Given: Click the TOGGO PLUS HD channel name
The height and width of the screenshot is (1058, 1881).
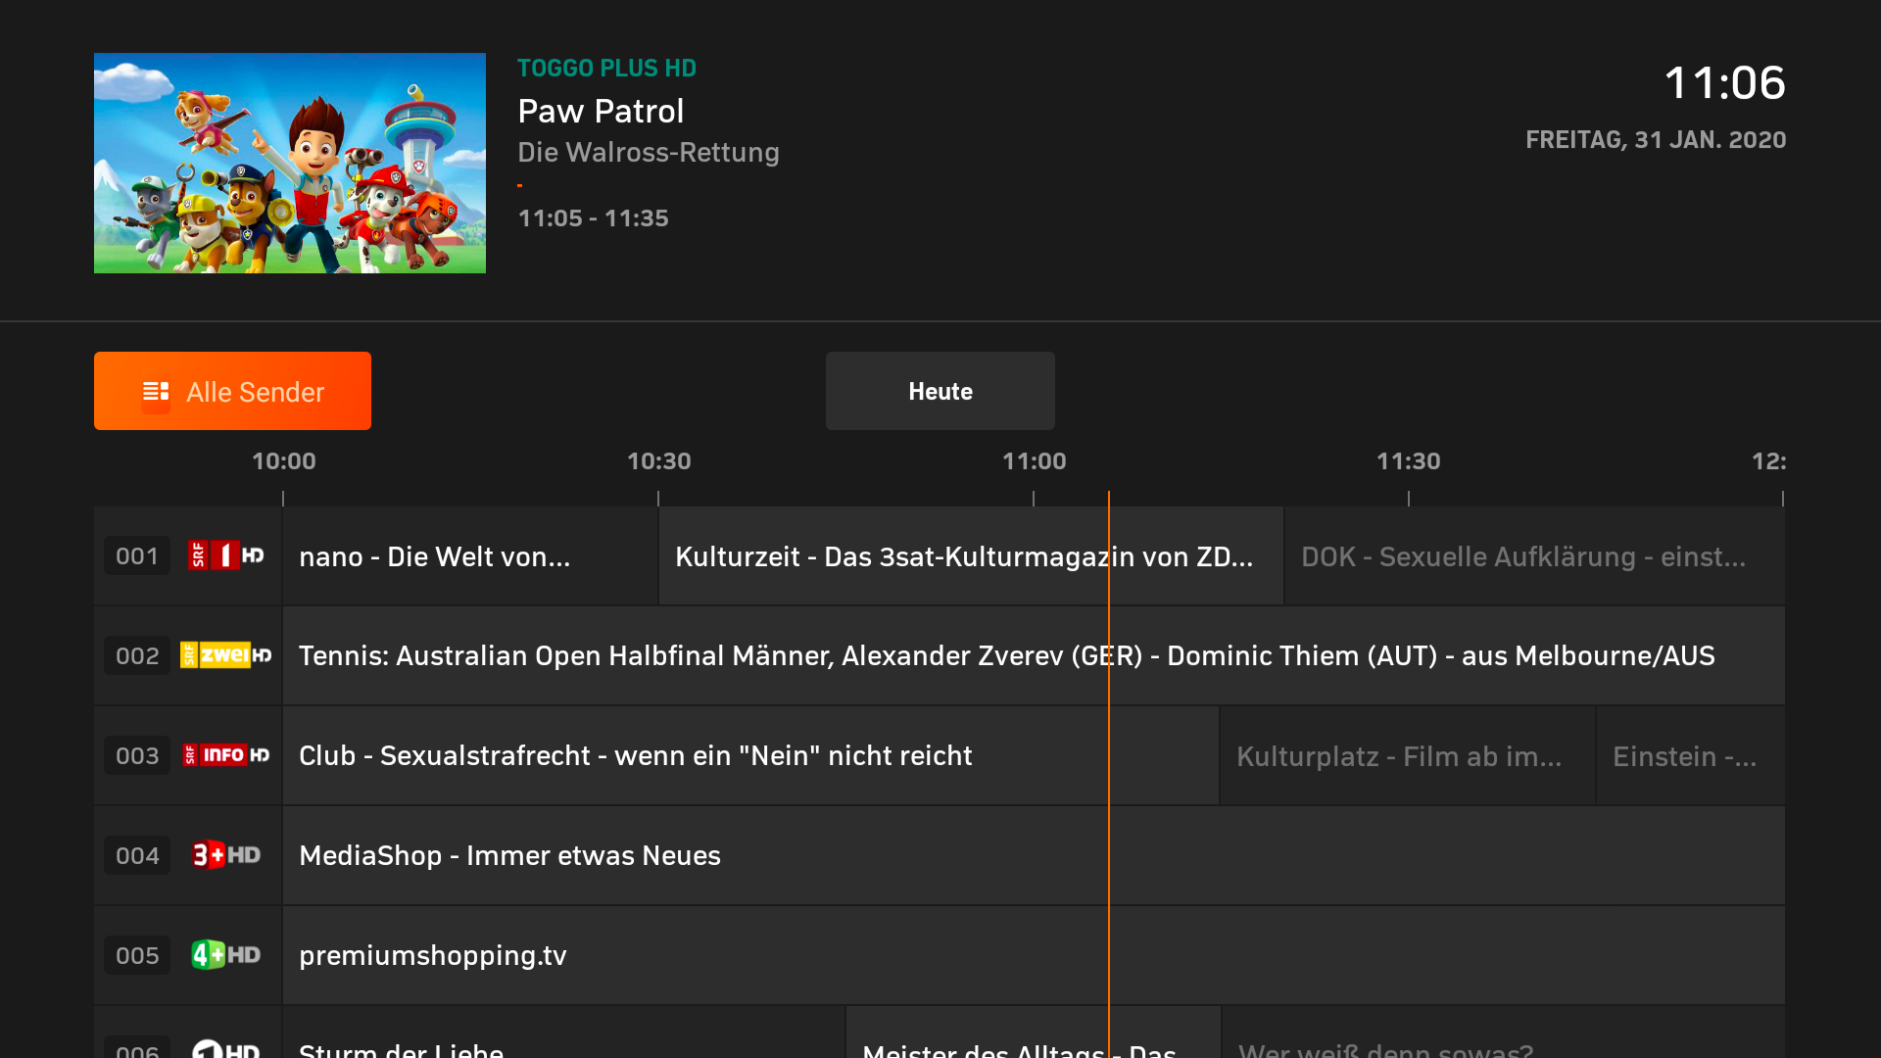Looking at the screenshot, I should [x=606, y=69].
